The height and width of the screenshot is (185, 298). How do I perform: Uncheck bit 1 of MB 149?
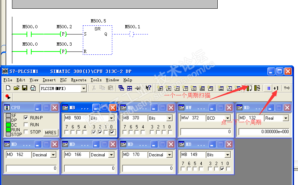(222, 169)
